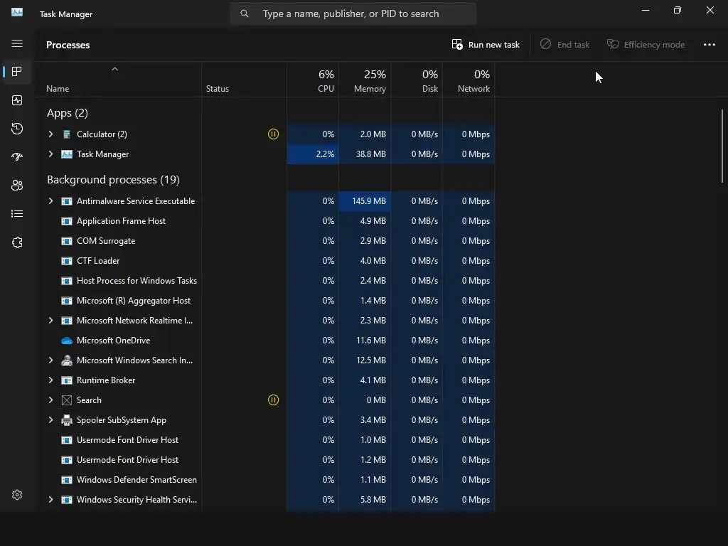Click the Apps (2) group header
Viewport: 728px width, 546px height.
click(x=68, y=113)
